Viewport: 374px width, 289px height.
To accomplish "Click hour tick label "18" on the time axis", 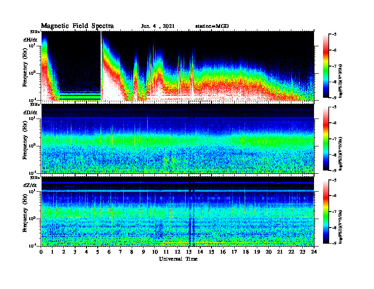I will pyautogui.click(x=246, y=252).
